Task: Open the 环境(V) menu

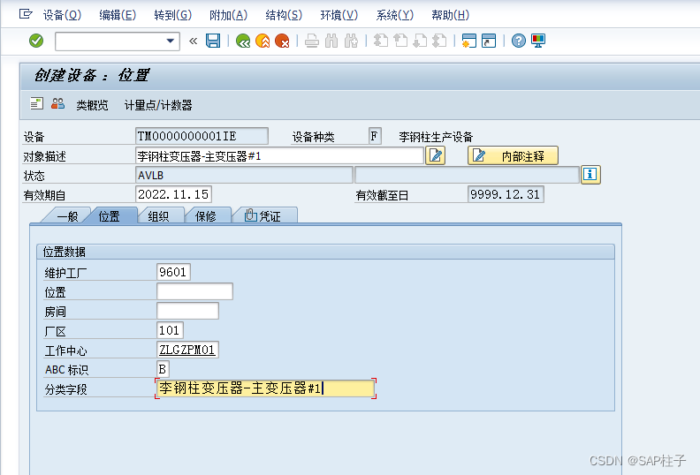Action: click(x=339, y=15)
